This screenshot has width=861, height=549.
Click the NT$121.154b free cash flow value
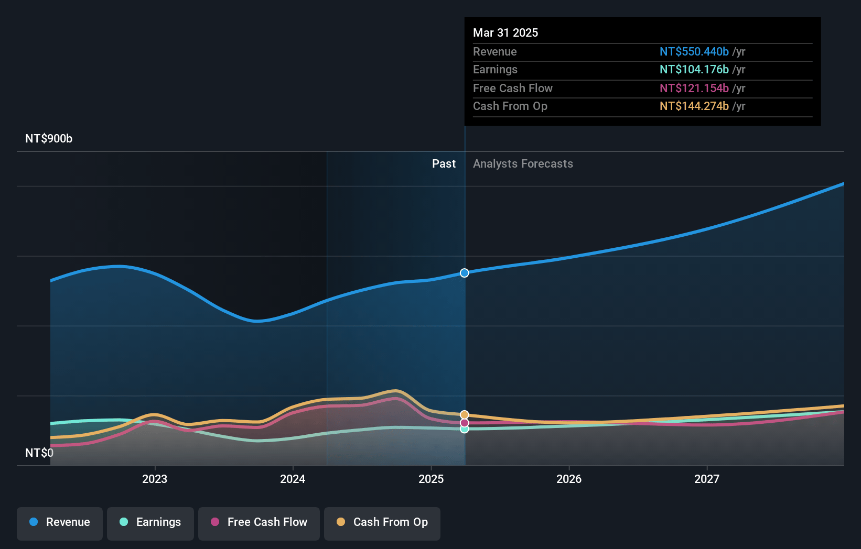click(694, 89)
